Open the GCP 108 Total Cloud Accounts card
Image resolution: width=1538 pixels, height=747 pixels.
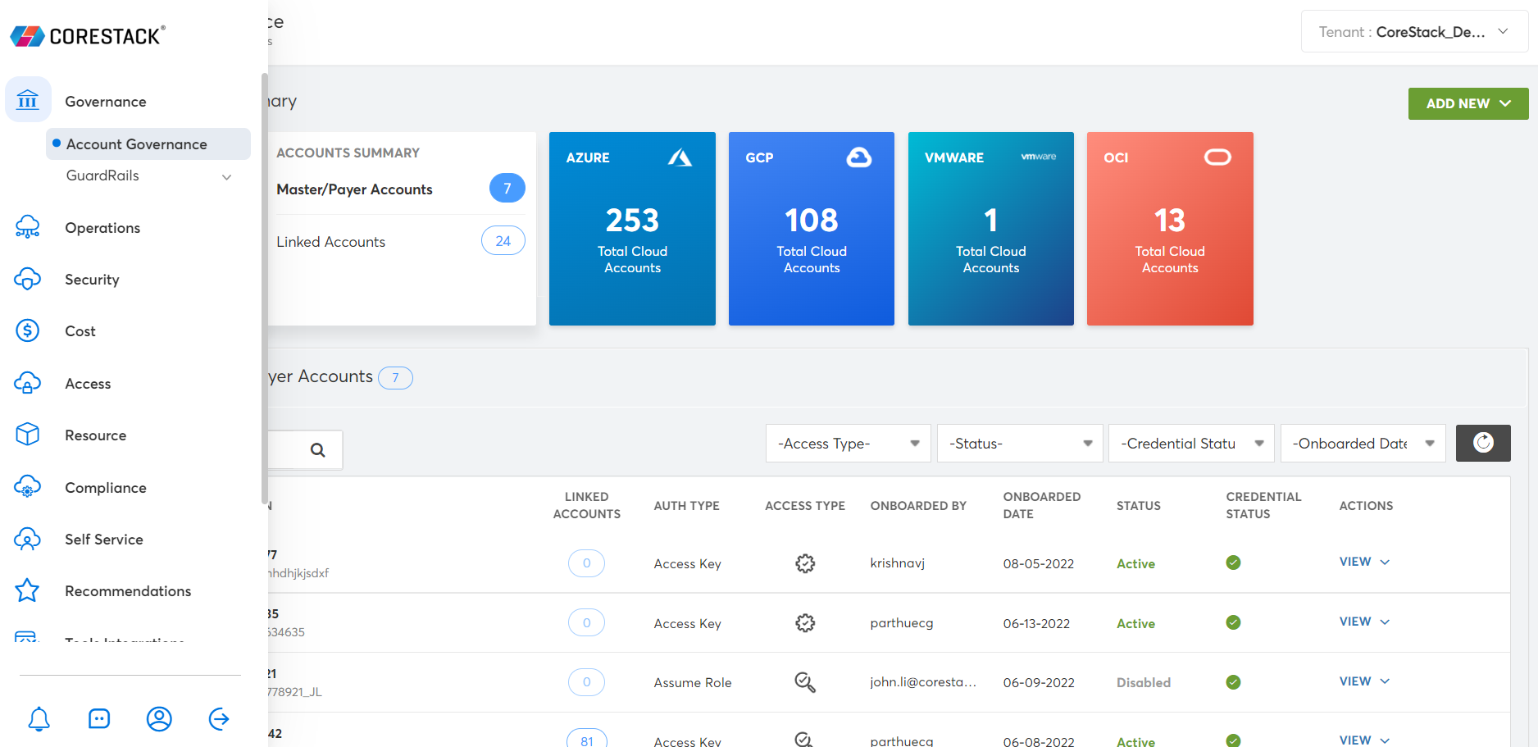coord(812,229)
